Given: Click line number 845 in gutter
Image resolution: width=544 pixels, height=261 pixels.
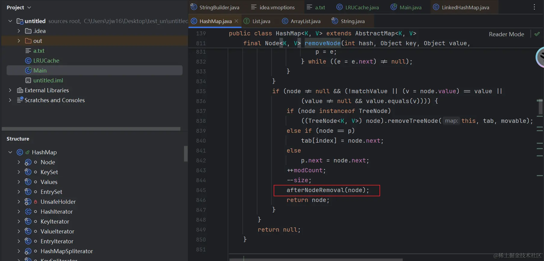Looking at the screenshot, I should [x=201, y=190].
